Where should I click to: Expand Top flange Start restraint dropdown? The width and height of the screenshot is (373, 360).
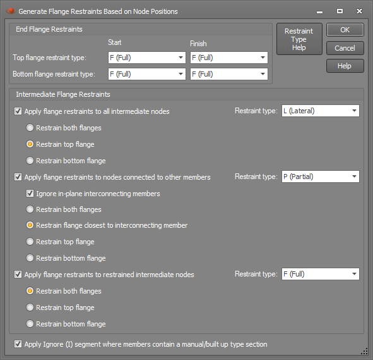point(147,58)
